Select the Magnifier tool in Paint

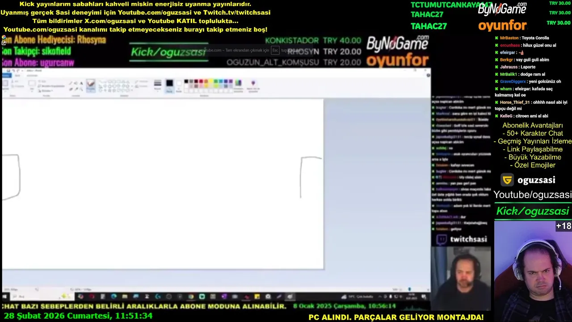click(x=81, y=89)
